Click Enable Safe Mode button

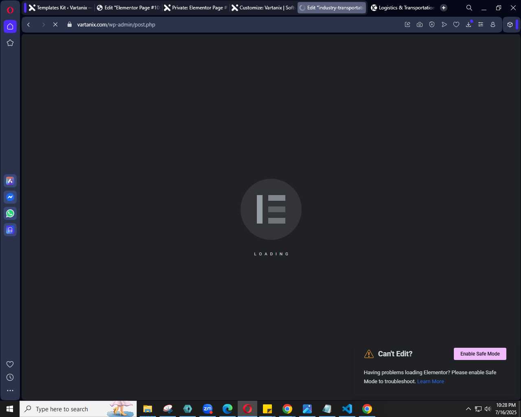480,354
